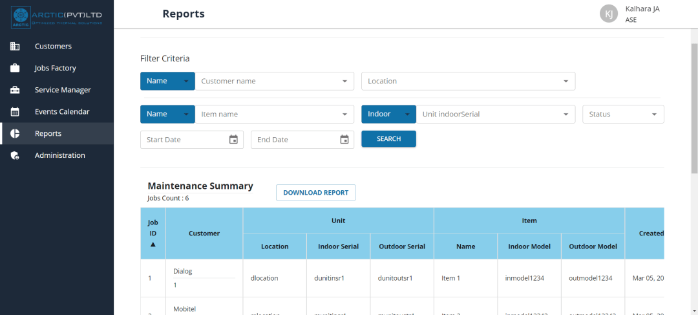Click the Reports pie chart icon

pos(15,134)
